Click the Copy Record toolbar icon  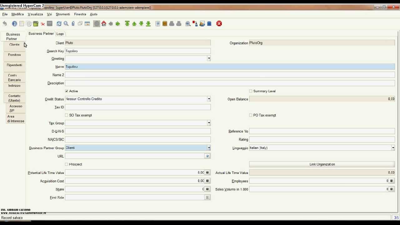click(29, 24)
